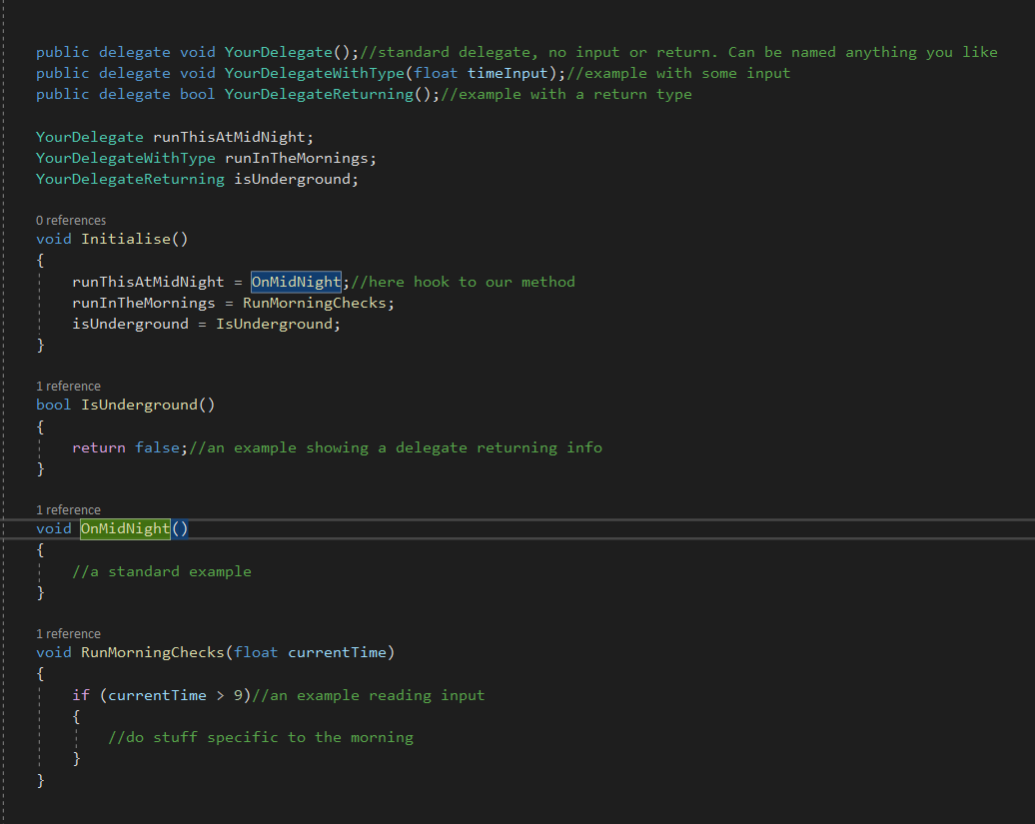This screenshot has height=824, width=1035.
Task: Click YourDelegateReturning in the bool delegate declaration
Action: point(319,94)
